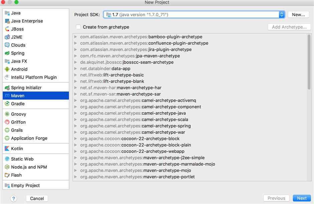Click the Empty Project icon
The image size is (314, 204).
click(x=7, y=186)
